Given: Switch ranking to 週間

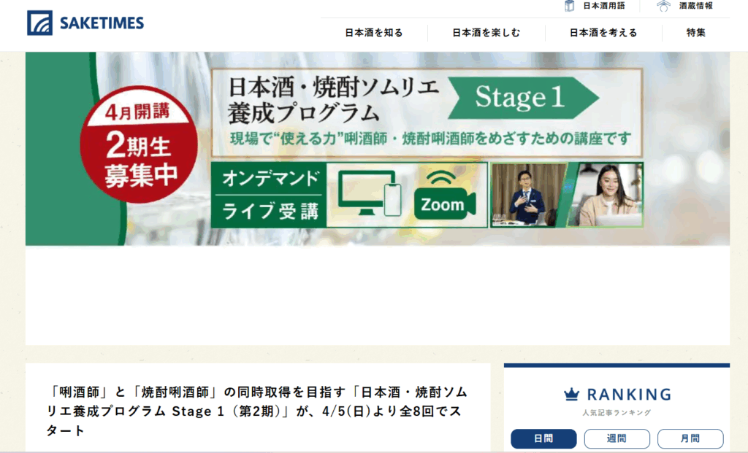Looking at the screenshot, I should tap(617, 438).
